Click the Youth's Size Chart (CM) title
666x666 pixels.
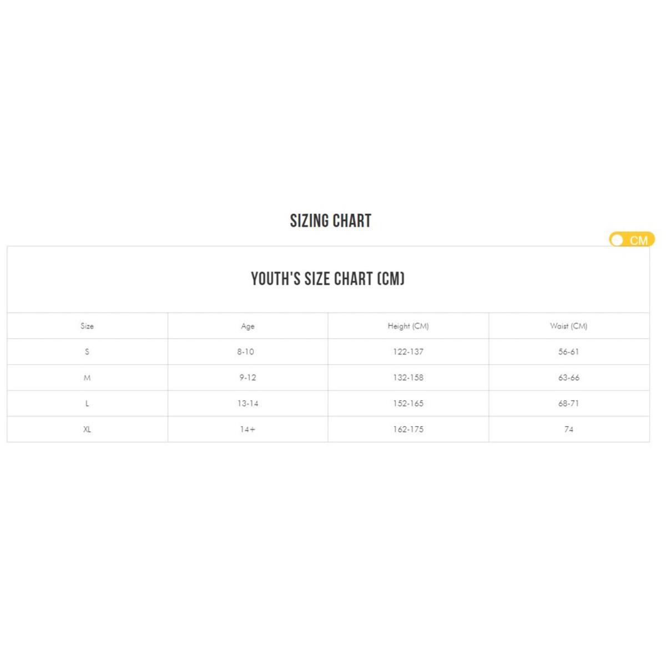coord(327,279)
